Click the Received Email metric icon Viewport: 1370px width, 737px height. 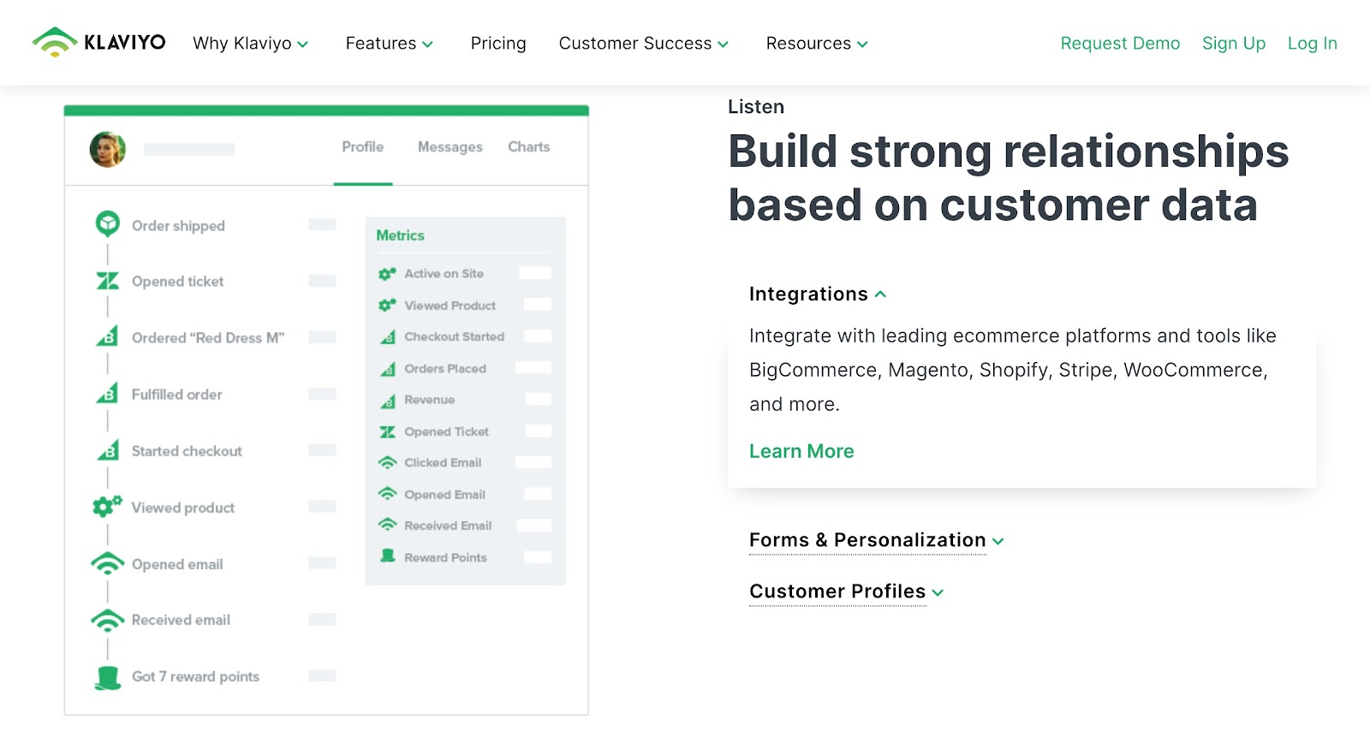[388, 525]
